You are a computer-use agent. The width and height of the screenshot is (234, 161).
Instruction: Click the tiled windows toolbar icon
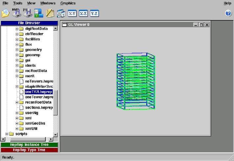point(61,13)
